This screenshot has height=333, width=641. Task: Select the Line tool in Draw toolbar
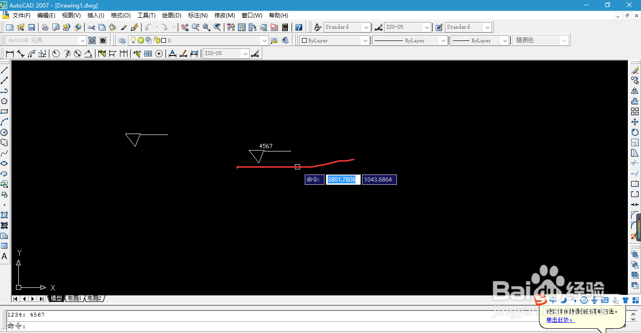pos(4,70)
